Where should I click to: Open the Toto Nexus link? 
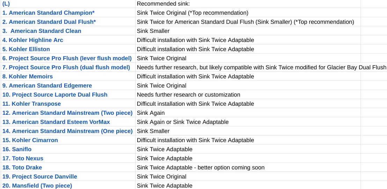[23, 159]
